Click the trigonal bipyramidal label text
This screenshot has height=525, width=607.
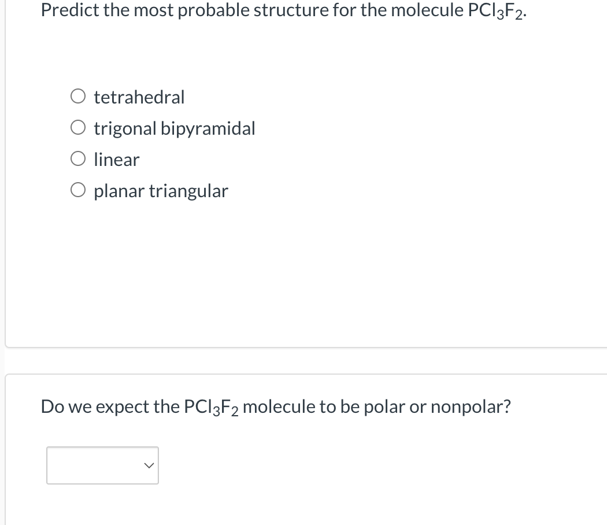point(175,128)
